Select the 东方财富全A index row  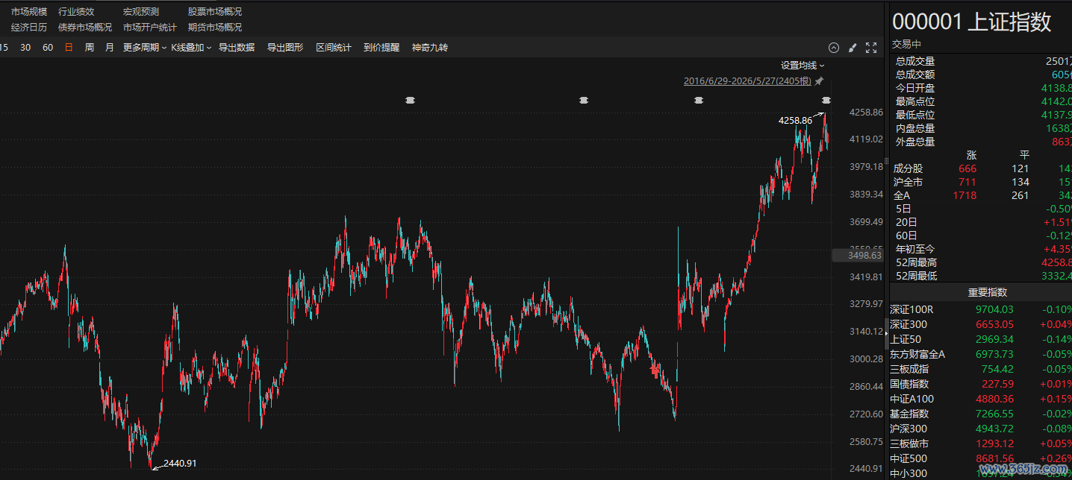[981, 354]
